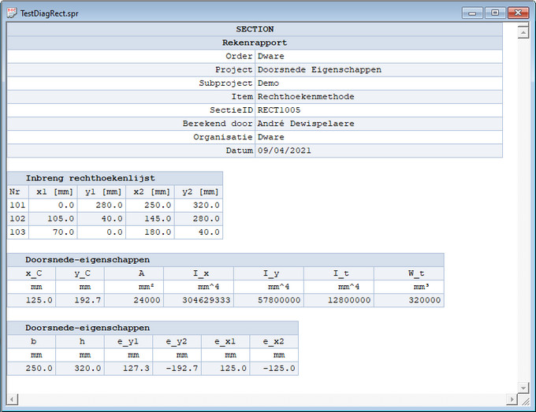Click the x_C column header

[34, 273]
